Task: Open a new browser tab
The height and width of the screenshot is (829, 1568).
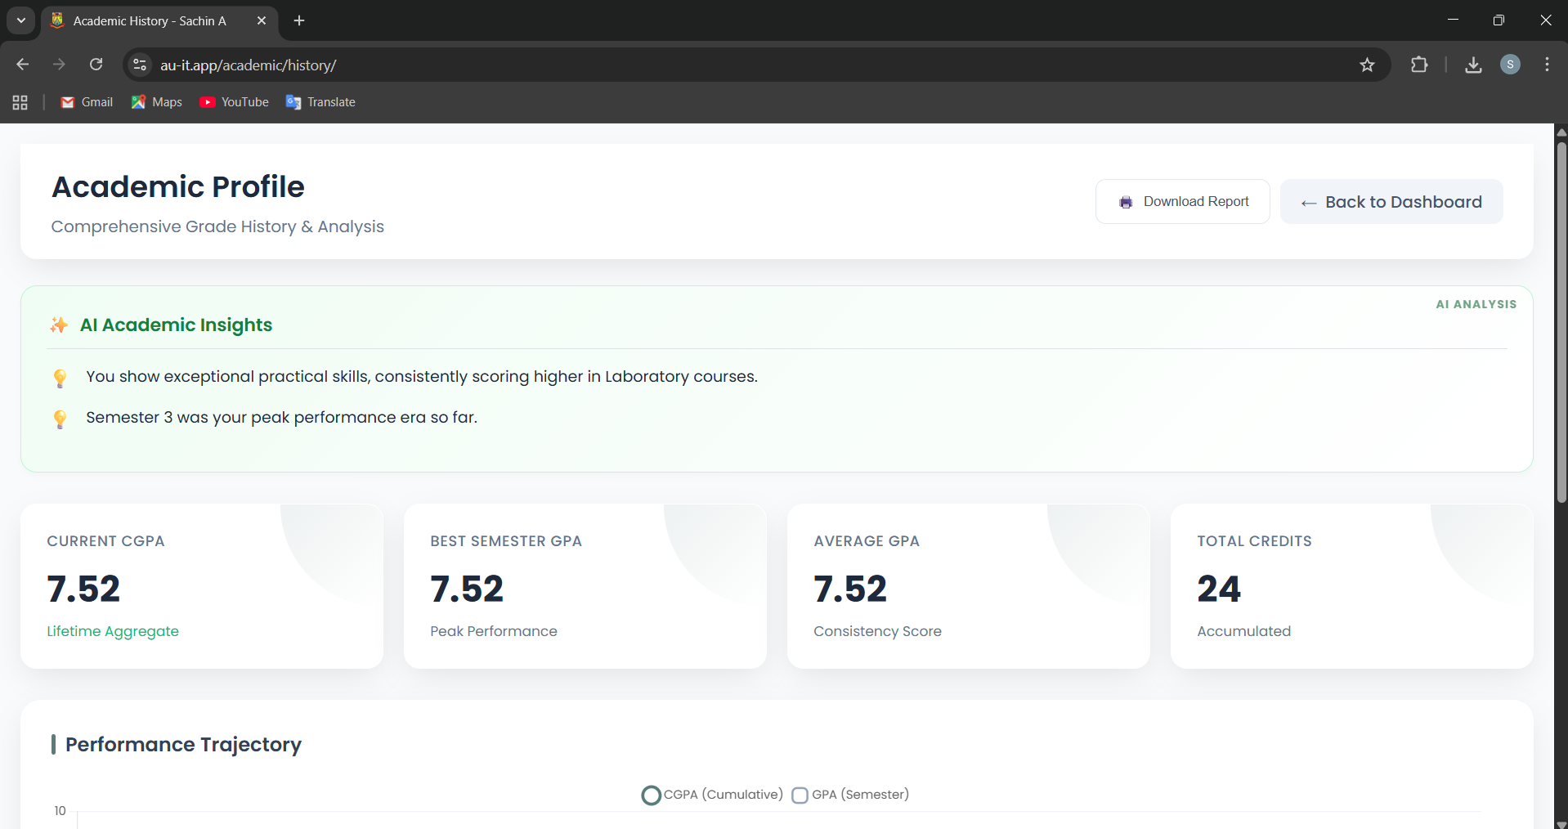Action: [x=299, y=20]
